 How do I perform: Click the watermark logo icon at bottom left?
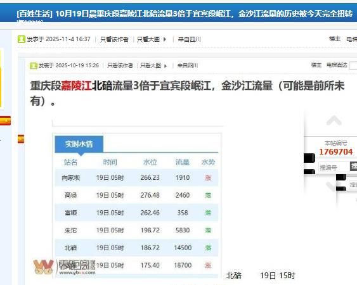(x=43, y=267)
